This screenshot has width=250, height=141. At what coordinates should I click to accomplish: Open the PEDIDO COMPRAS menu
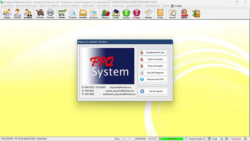[x=71, y=6]
